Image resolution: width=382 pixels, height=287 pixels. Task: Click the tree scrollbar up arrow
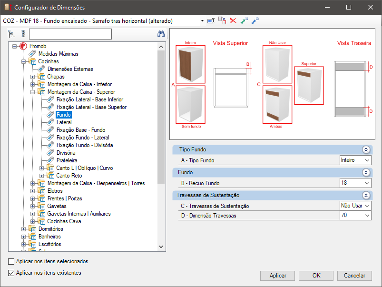(161, 47)
